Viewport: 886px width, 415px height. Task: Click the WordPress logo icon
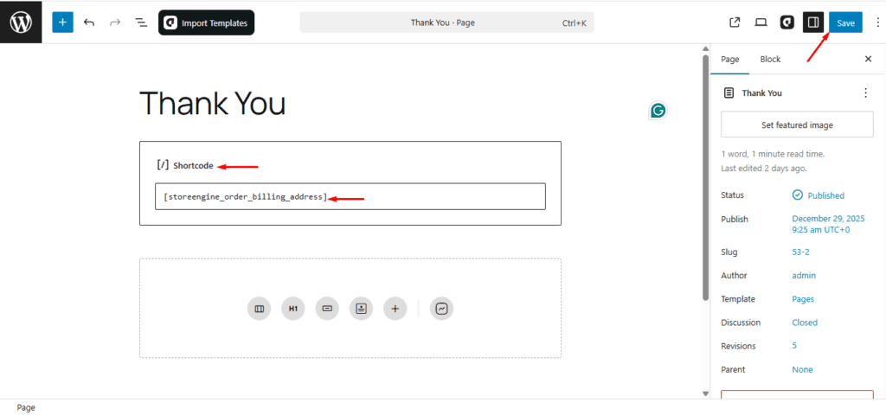click(21, 22)
